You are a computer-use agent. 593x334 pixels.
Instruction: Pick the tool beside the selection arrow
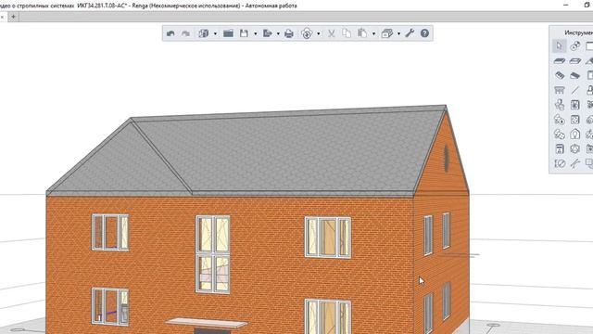574,45
